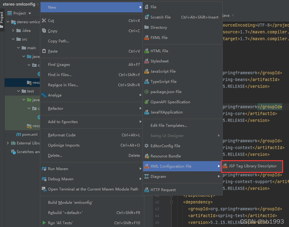Viewport: 289px width, 227px height.
Task: Click the Scratch File icon
Action: pos(147,17)
